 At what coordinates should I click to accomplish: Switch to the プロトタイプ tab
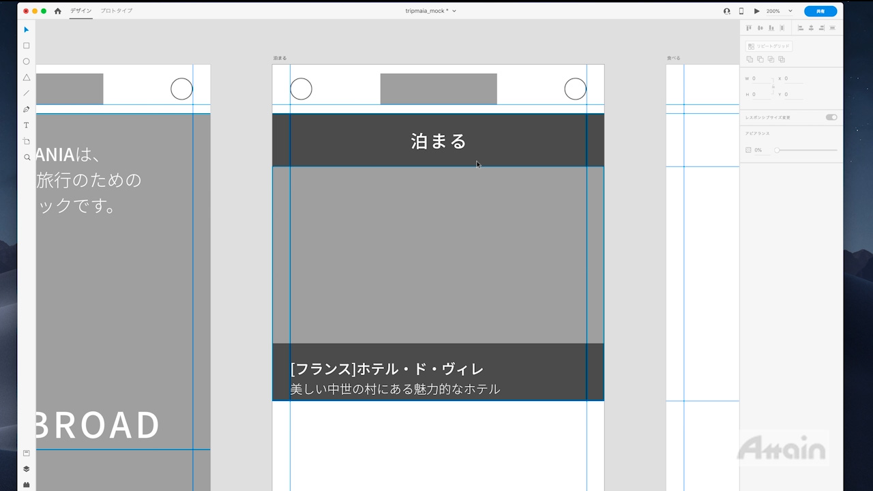point(117,11)
